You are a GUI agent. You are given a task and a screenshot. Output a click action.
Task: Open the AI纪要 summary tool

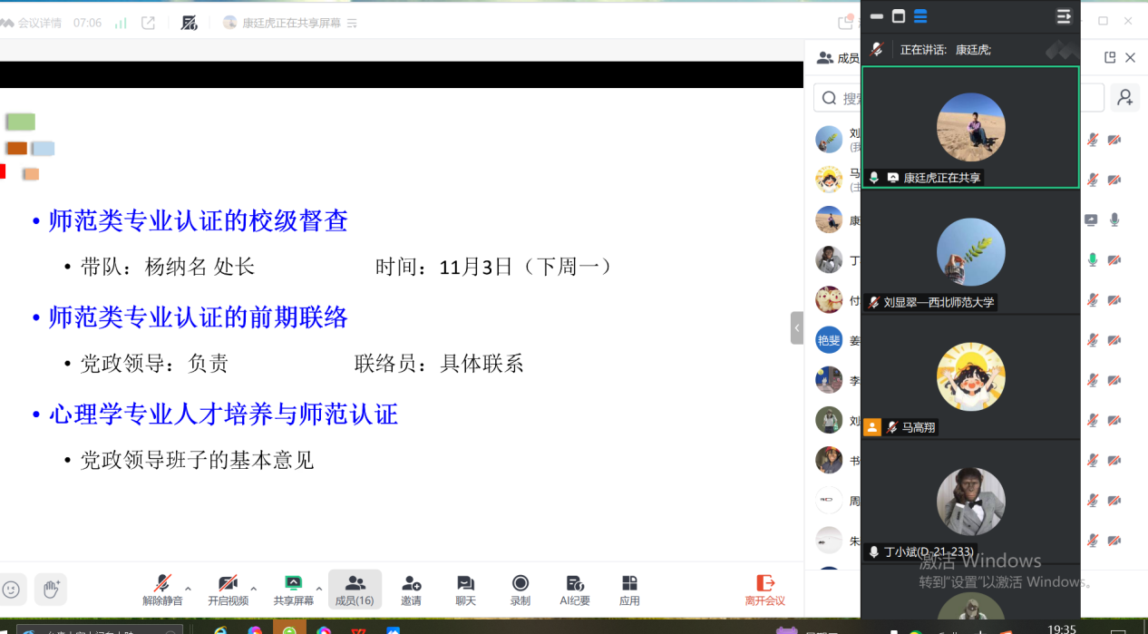574,583
